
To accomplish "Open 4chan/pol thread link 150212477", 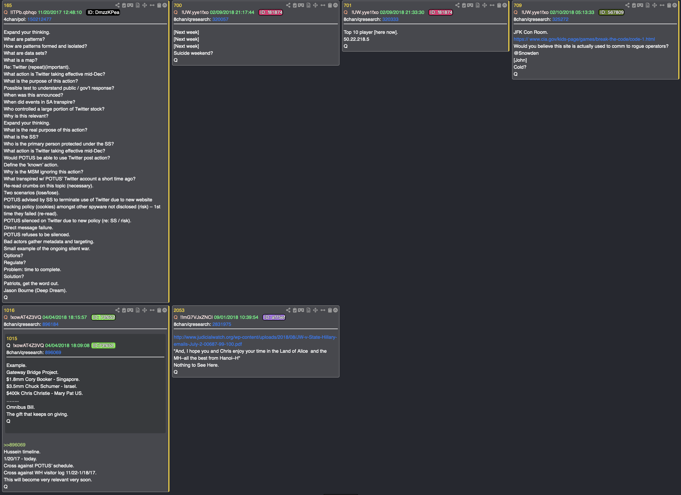I will click(39, 19).
